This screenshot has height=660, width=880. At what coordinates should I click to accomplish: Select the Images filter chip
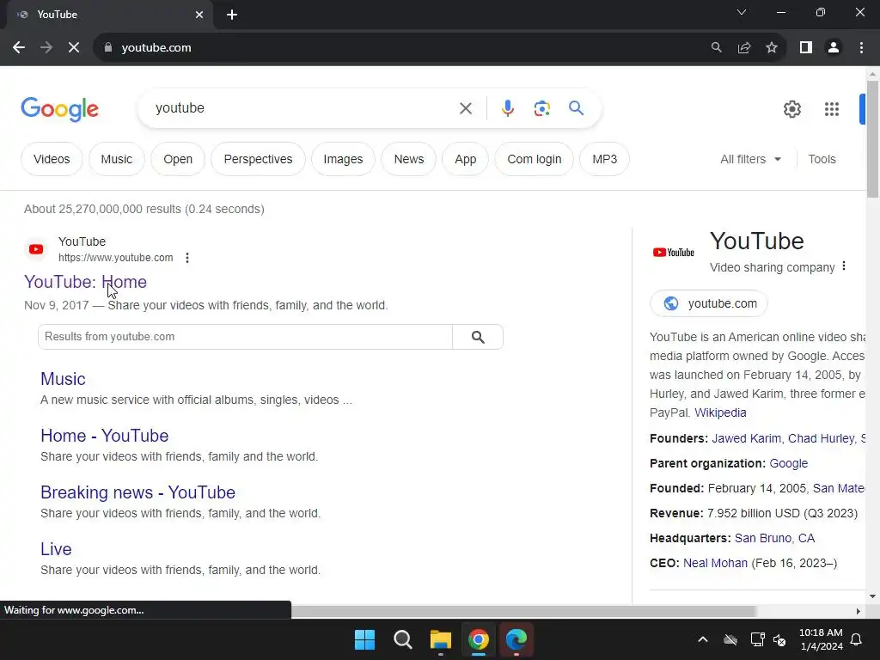(343, 159)
